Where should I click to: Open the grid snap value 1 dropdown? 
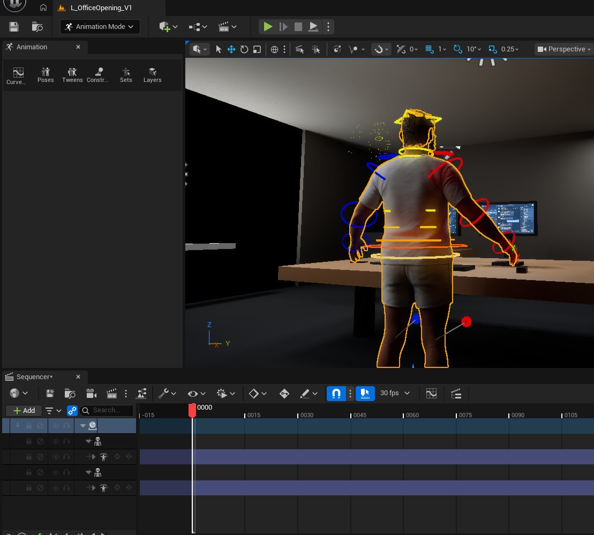442,49
